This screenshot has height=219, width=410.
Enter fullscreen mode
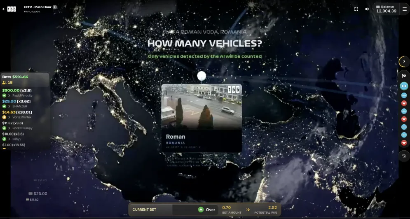click(x=356, y=9)
